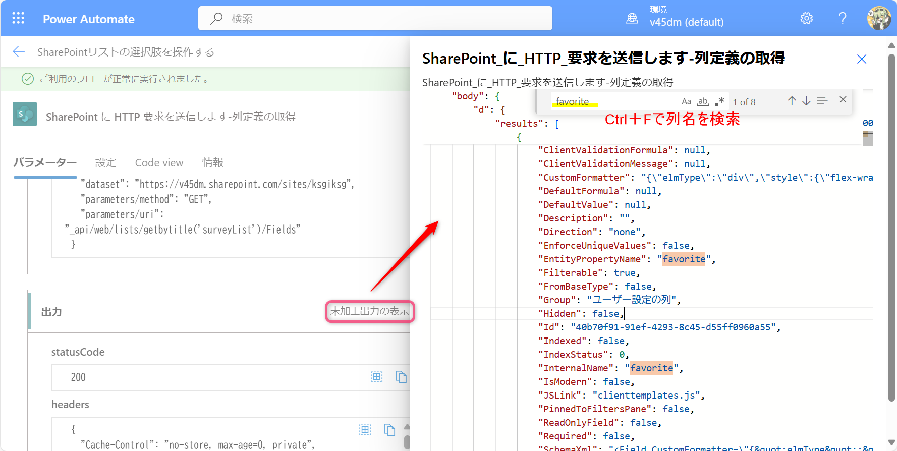
Task: Open the Code view tab
Action: tap(159, 162)
